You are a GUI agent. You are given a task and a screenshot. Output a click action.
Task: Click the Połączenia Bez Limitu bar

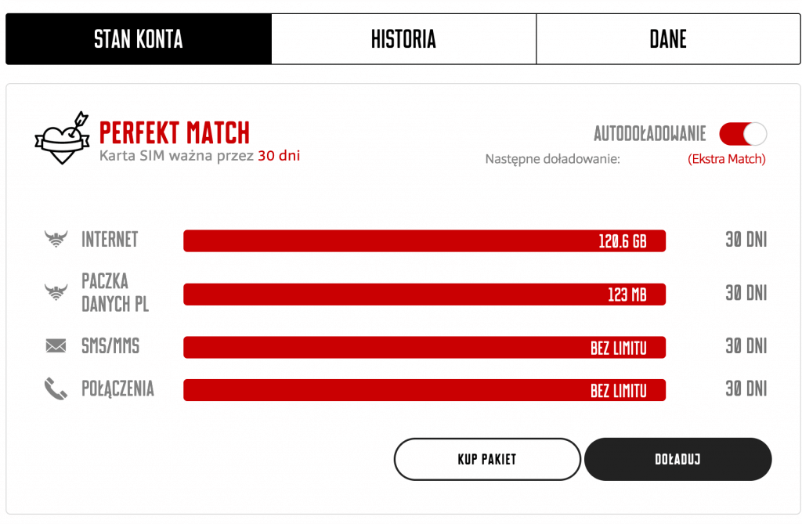(424, 390)
